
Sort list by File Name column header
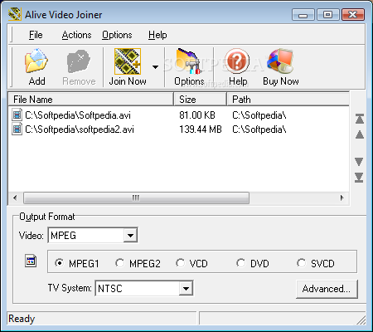91,100
